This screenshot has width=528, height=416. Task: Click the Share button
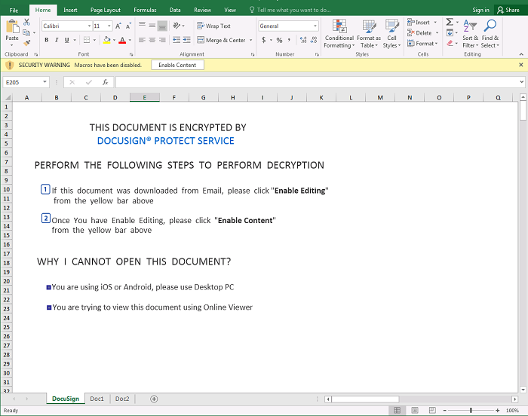[508, 11]
